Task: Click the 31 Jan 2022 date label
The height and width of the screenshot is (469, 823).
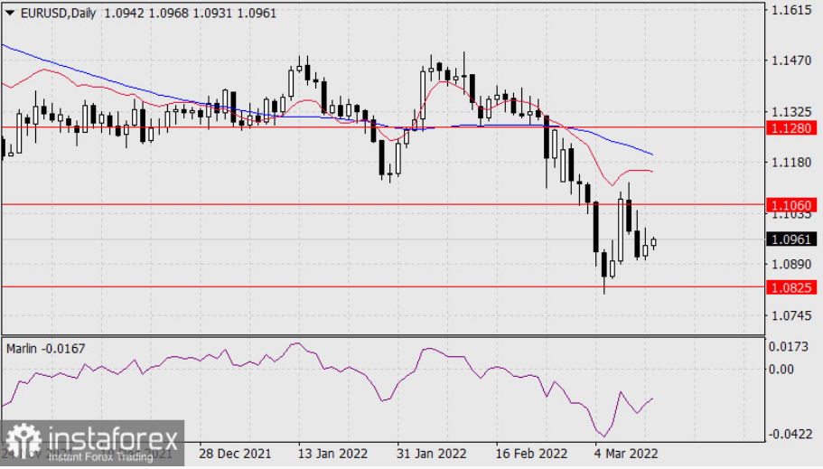Action: pyautogui.click(x=432, y=454)
